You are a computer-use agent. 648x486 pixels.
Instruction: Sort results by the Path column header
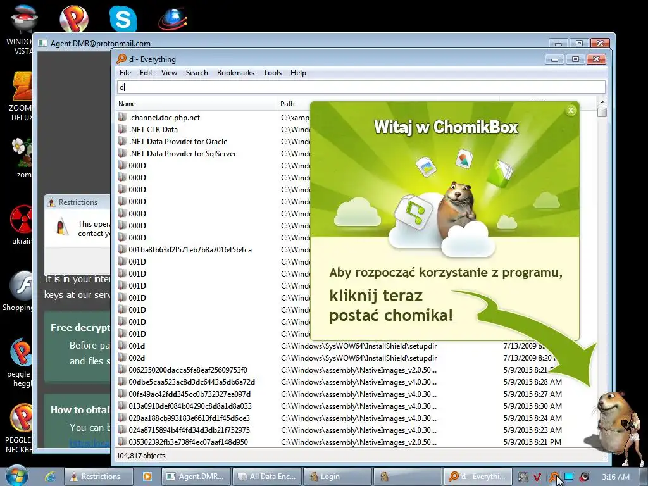294,104
